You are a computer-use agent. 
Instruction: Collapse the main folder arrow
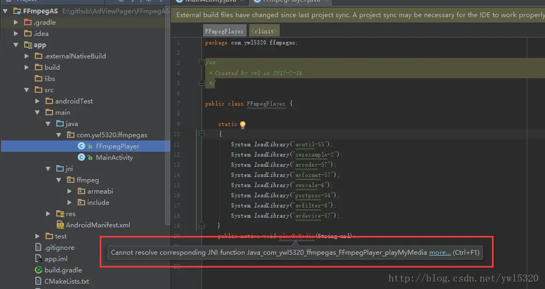(38, 113)
